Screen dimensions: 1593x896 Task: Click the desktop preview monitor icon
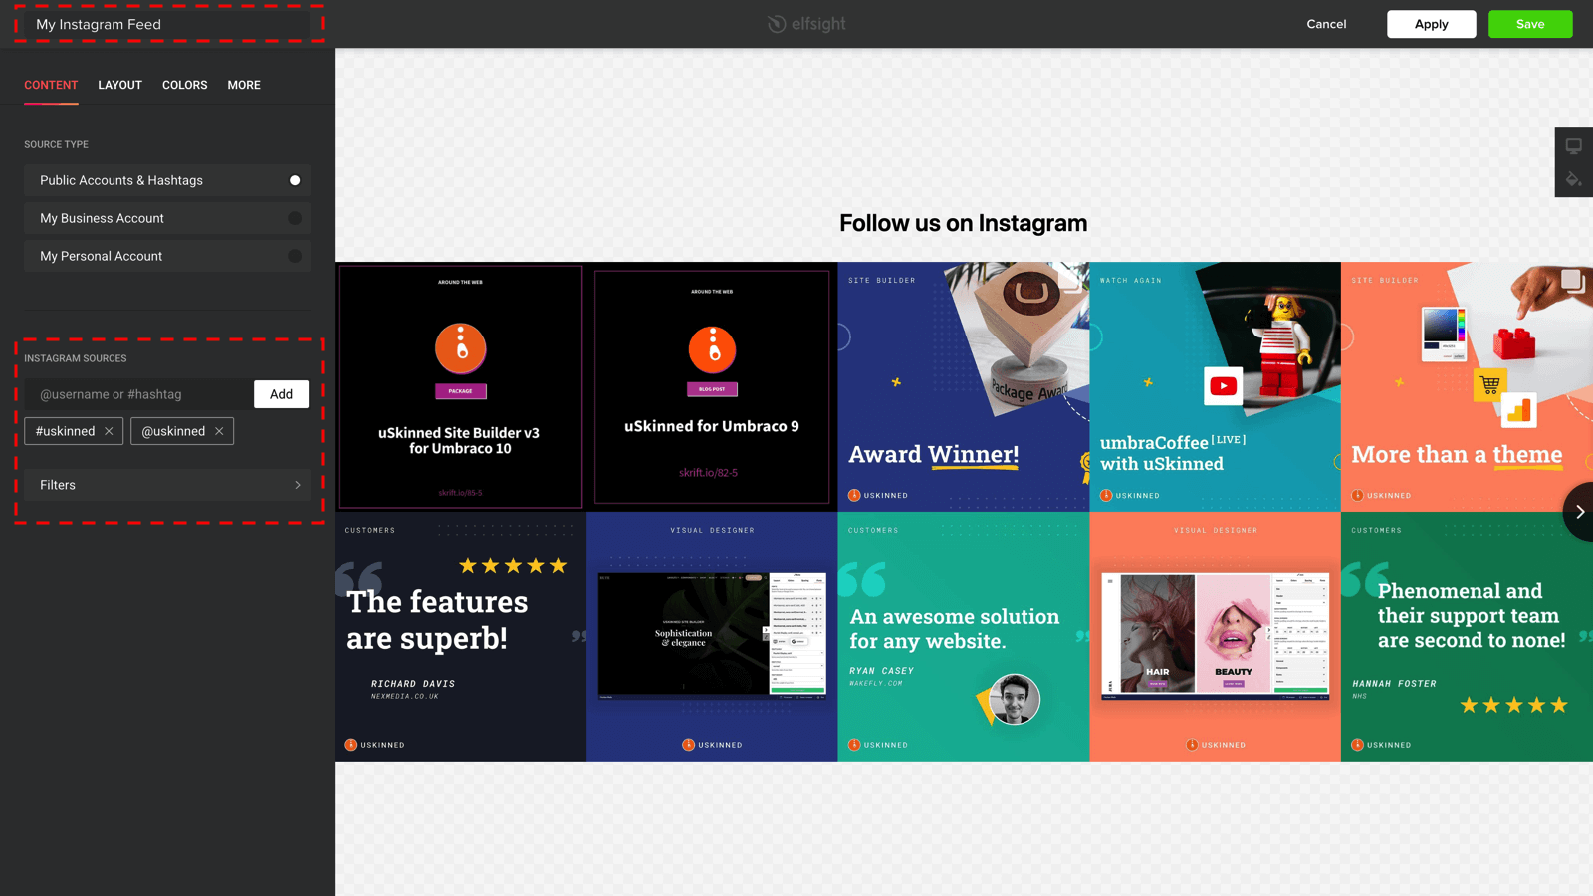click(1573, 146)
